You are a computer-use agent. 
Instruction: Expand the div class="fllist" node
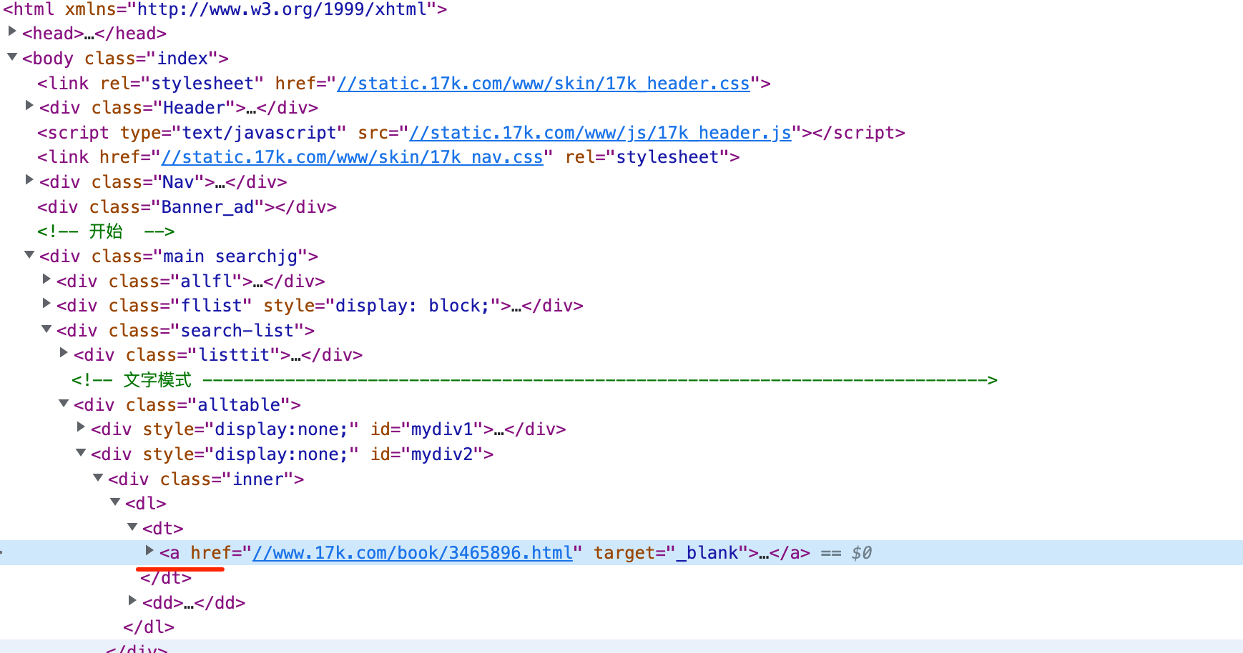[46, 304]
